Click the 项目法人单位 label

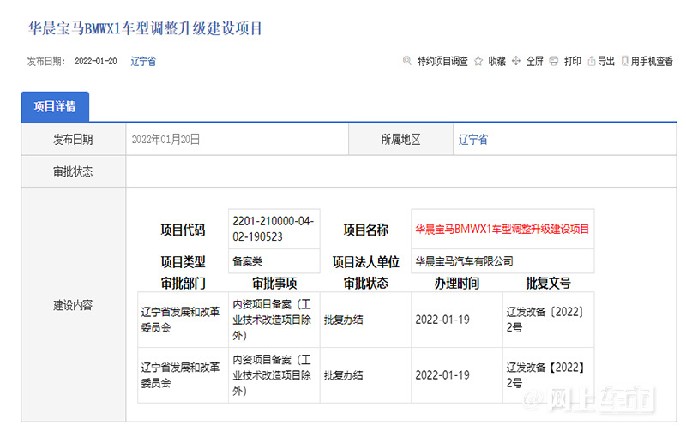[366, 261]
